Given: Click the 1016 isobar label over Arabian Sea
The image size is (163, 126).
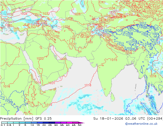Looking at the screenshot, I should point(88,85).
